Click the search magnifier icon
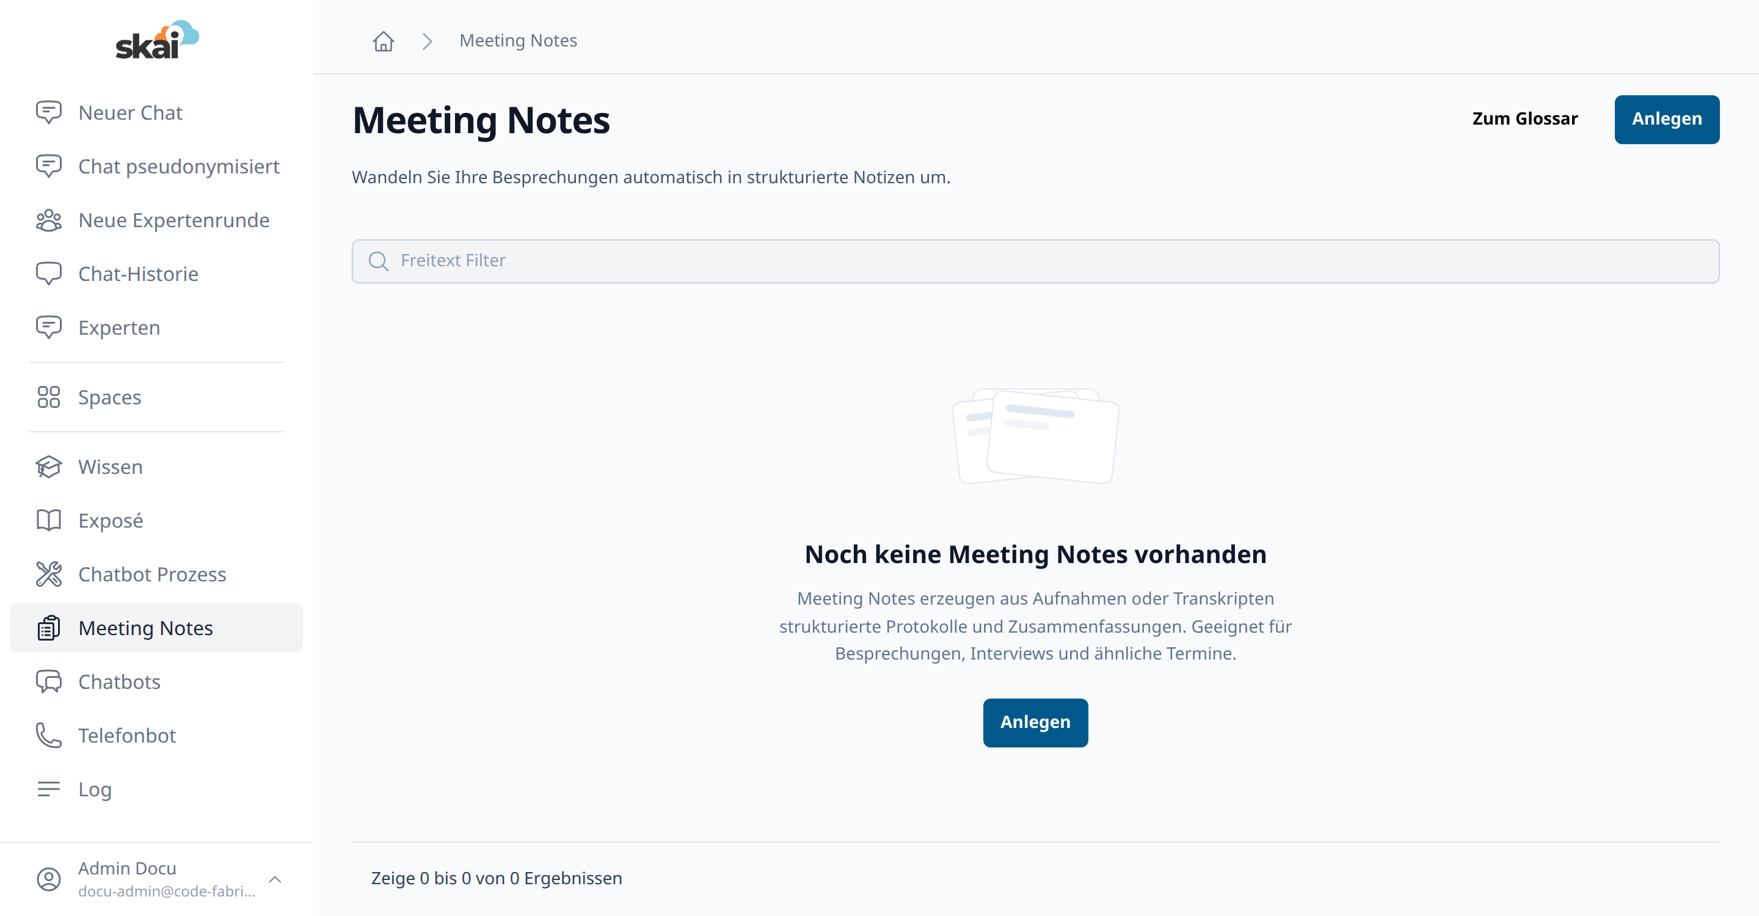 [x=377, y=261]
